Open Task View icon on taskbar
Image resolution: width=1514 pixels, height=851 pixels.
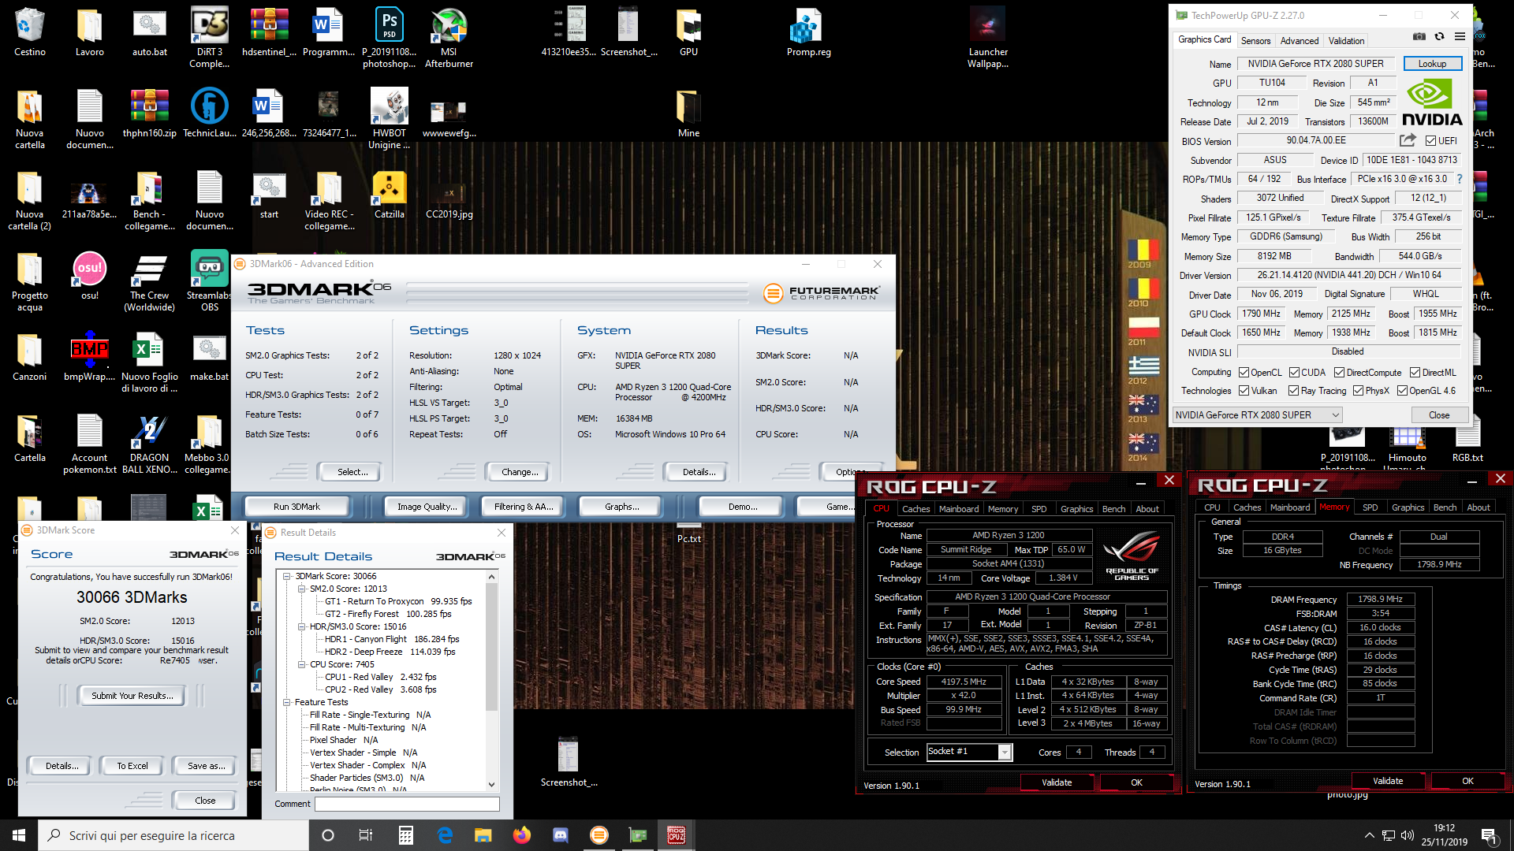point(366,835)
